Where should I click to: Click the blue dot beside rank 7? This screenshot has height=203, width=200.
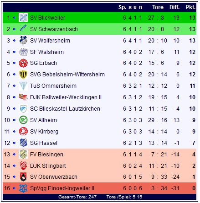(x=14, y=86)
